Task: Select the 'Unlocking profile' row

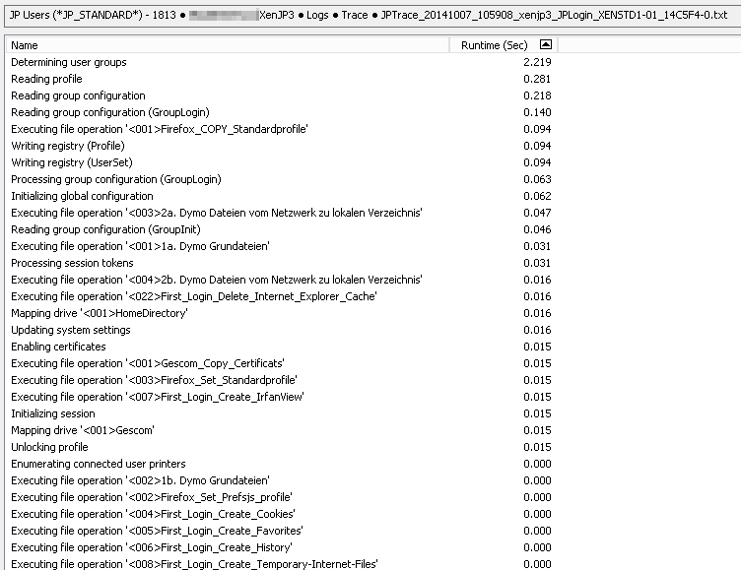Action: [49, 447]
